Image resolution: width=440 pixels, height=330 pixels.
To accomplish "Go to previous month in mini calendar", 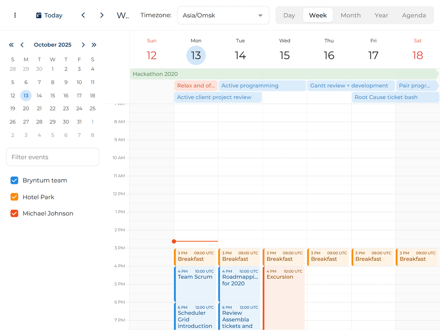I will coord(22,45).
